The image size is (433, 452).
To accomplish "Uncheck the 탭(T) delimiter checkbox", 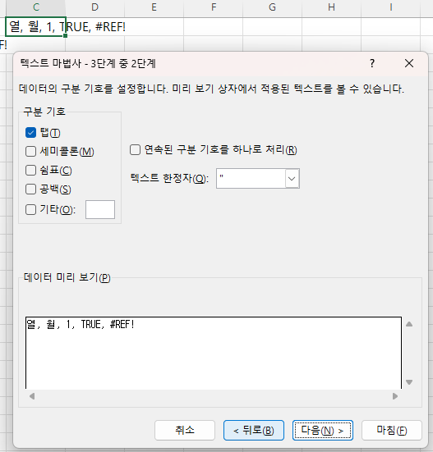I will coord(30,133).
